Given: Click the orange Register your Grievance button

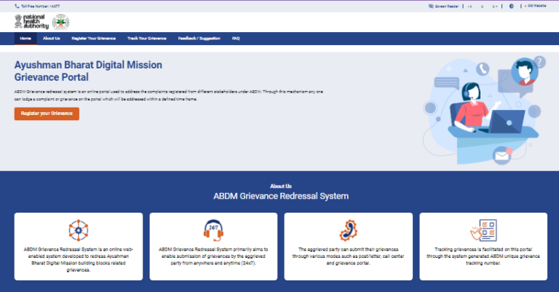Looking at the screenshot, I should pyautogui.click(x=47, y=114).
